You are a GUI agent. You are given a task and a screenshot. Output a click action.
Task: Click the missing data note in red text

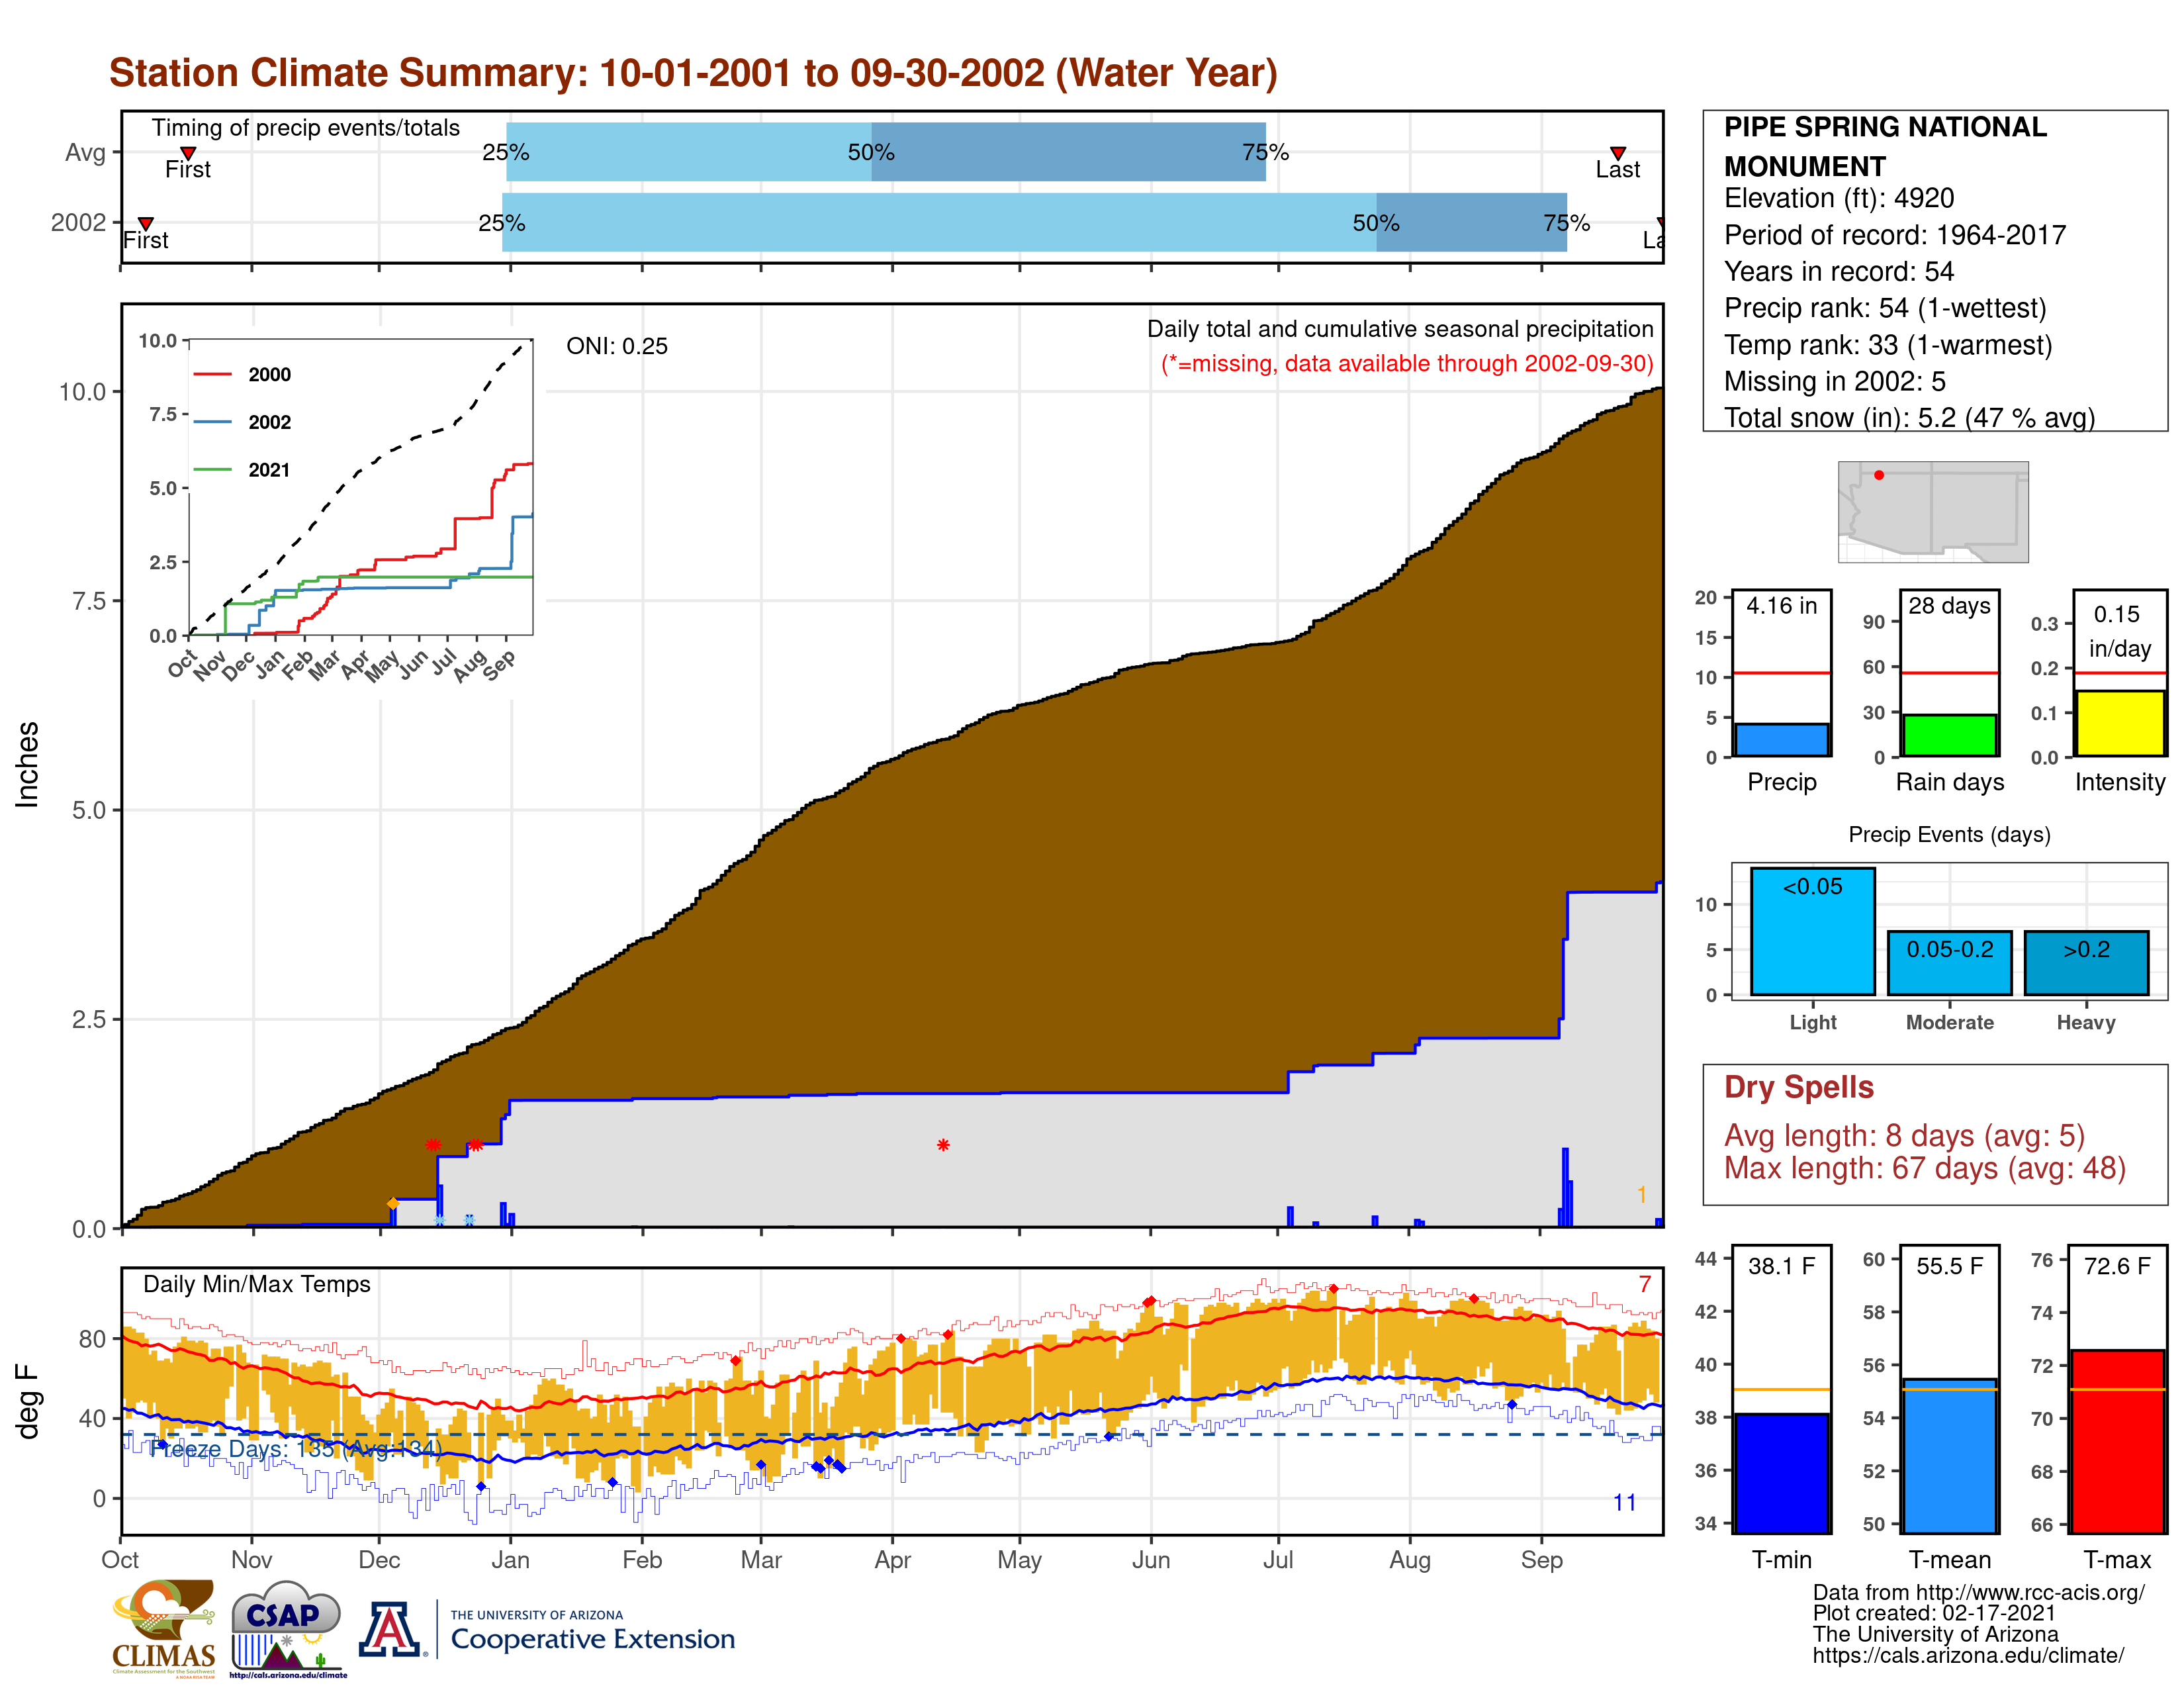(x=1407, y=363)
